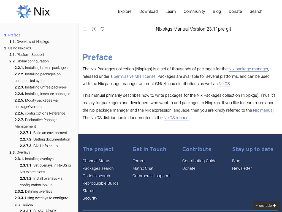Screen dimensions: 282x212
Task: Toggle the sidebar with the hamburger icon
Action: [x=85, y=29]
